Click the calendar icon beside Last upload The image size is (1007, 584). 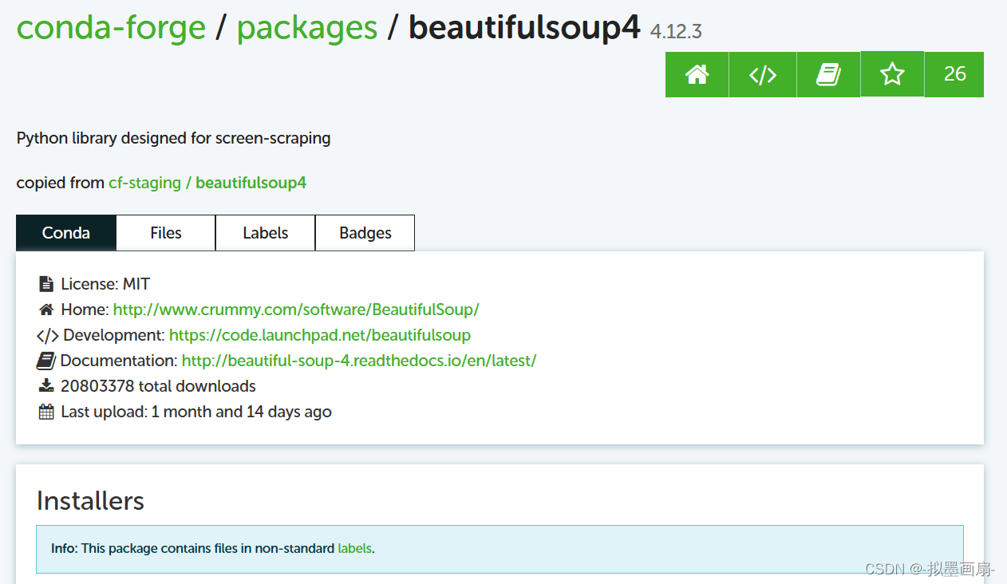(x=46, y=412)
